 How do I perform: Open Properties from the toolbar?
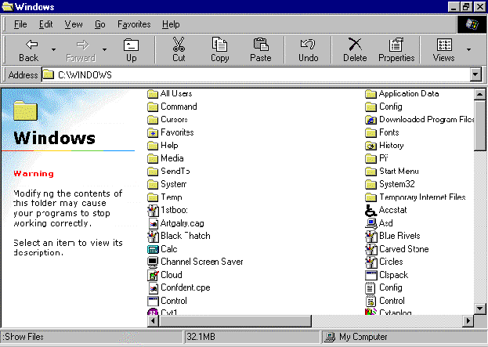tap(396, 49)
